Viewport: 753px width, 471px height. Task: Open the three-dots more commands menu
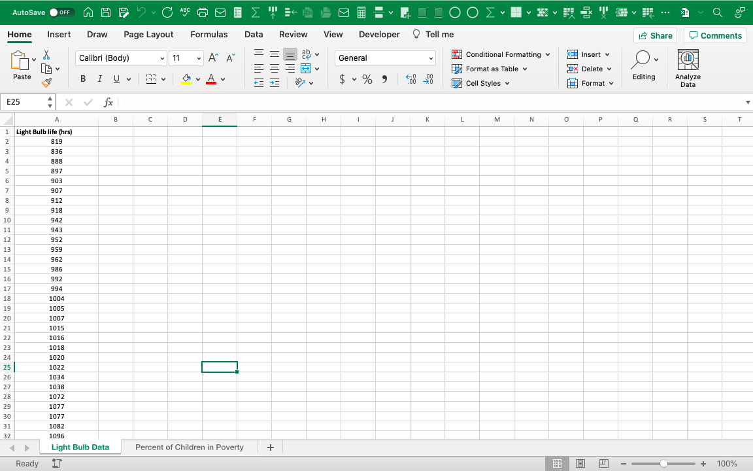[665, 12]
